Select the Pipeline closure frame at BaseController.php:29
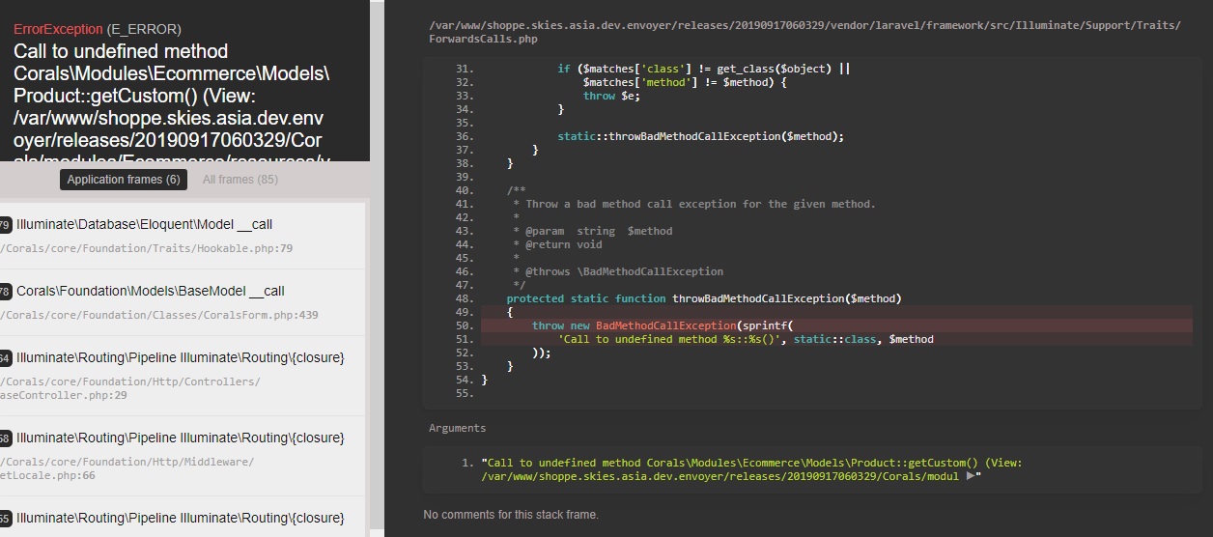The image size is (1213, 537). (183, 375)
